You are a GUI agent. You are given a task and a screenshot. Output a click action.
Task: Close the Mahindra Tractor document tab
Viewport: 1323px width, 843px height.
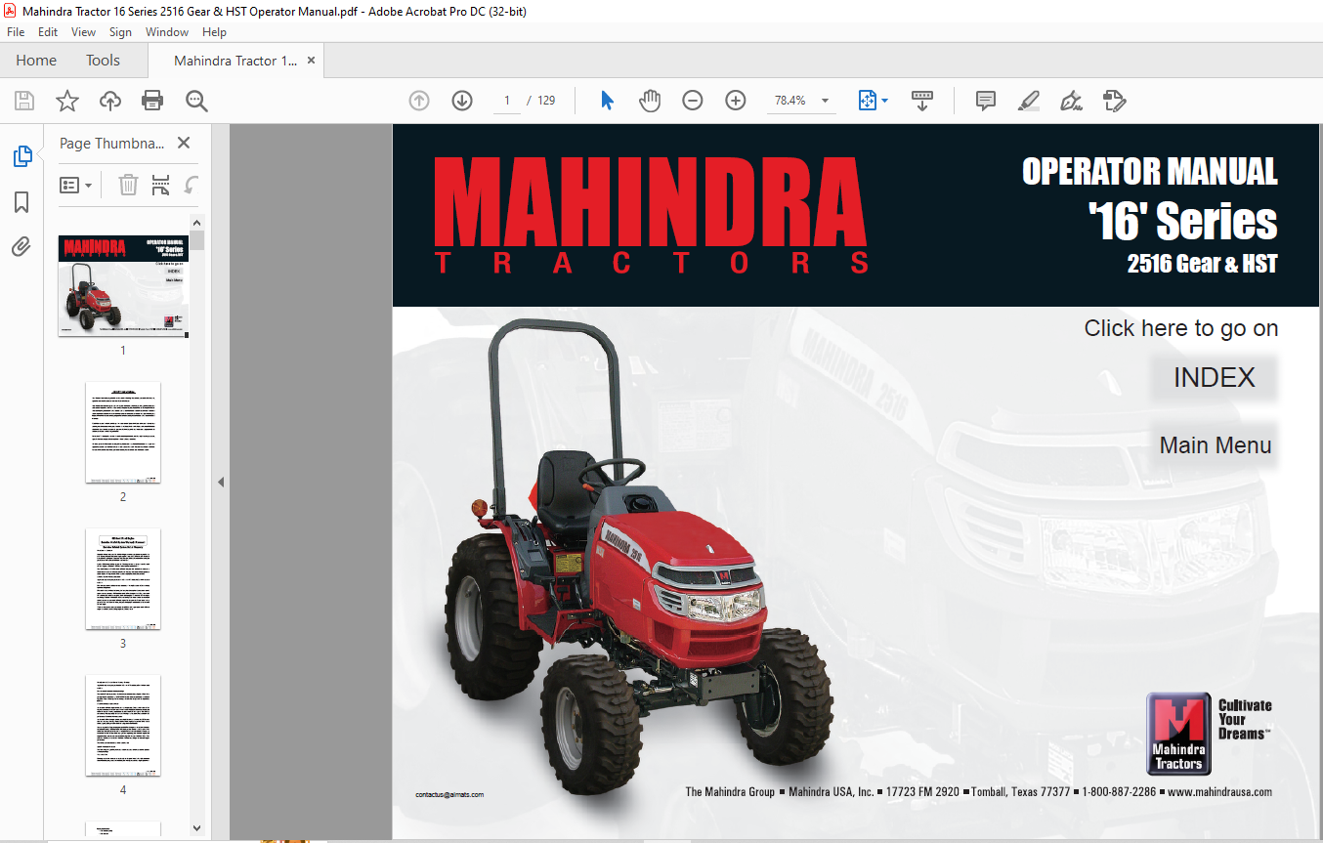click(x=312, y=61)
